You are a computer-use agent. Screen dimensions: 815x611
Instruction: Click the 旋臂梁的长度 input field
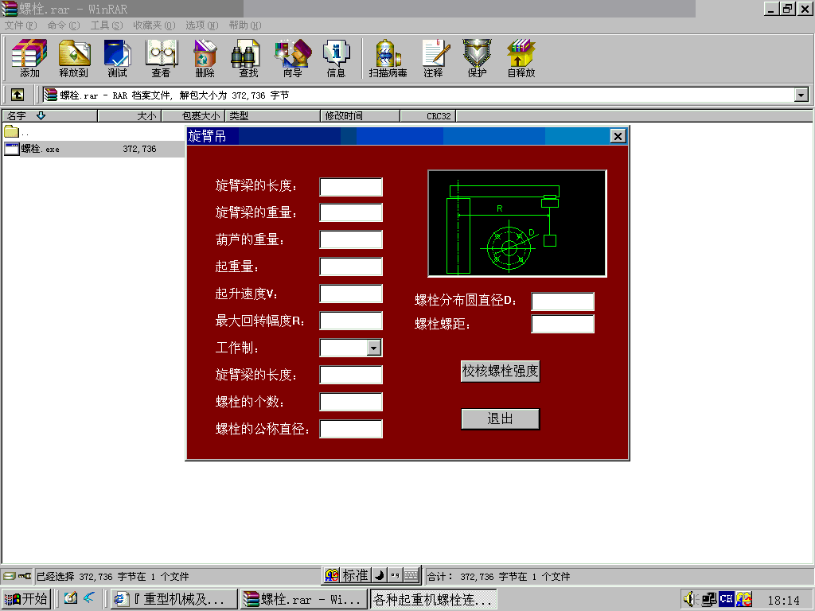coord(350,186)
